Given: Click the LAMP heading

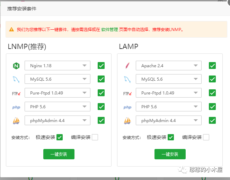Looking at the screenshot, I should pyautogui.click(x=129, y=47).
